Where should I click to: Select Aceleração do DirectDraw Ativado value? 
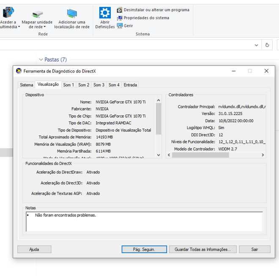[x=93, y=172]
